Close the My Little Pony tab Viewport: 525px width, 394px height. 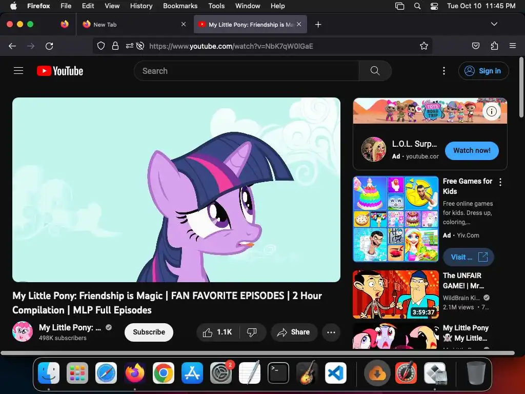(299, 24)
